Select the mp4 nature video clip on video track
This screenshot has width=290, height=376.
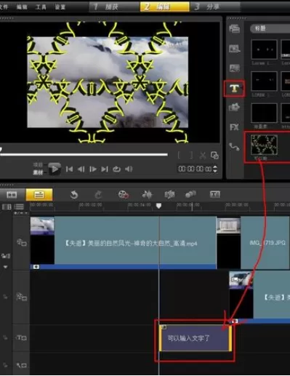[x=124, y=243]
